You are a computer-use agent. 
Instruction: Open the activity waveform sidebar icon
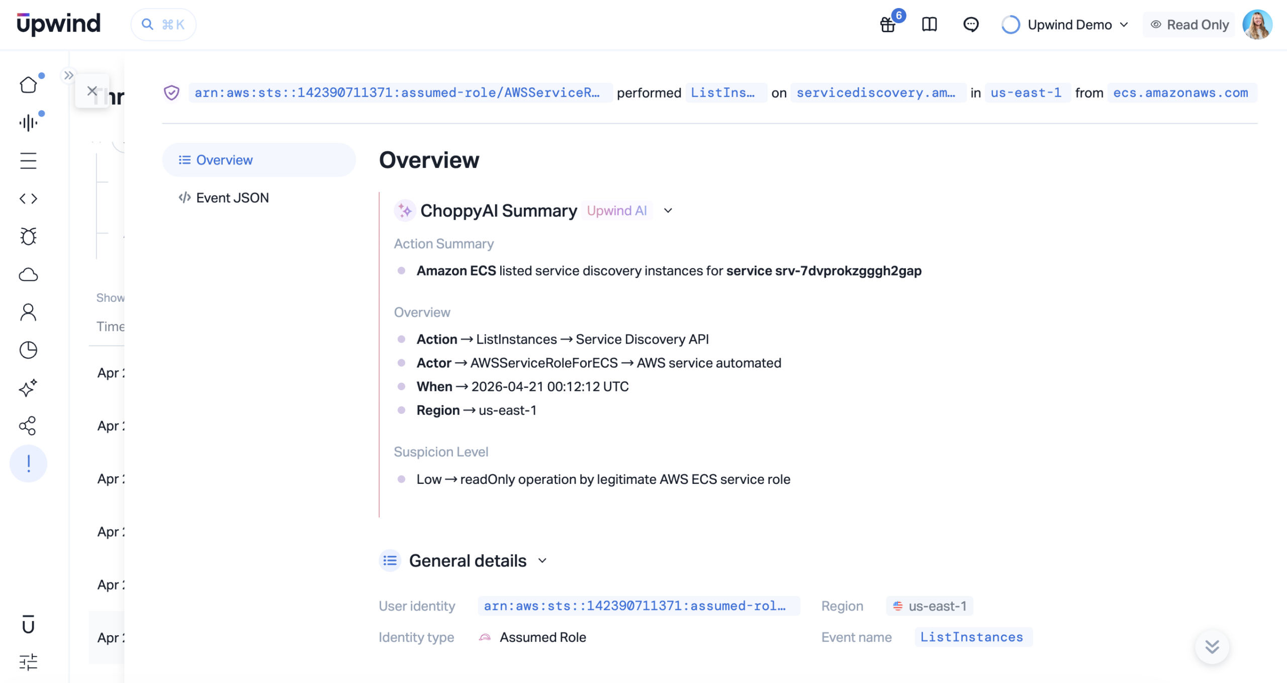(x=29, y=122)
